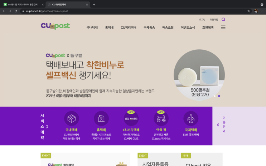Open the hamburger menu icon

(223, 27)
